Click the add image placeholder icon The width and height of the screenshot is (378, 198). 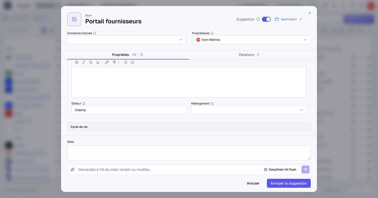[x=74, y=19]
